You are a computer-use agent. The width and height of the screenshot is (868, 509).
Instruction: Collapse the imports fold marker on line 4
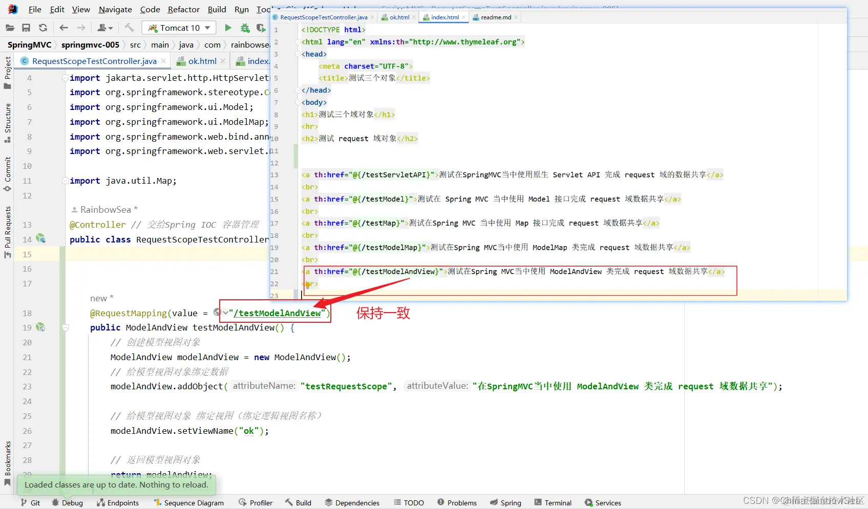point(65,78)
